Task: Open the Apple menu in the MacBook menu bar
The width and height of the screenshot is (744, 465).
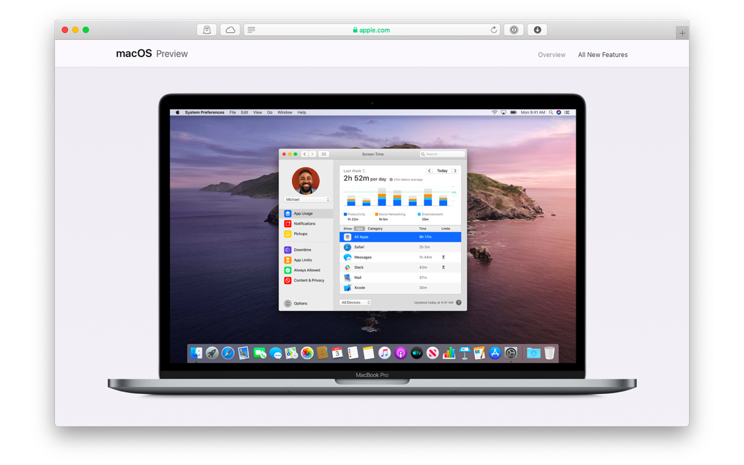Action: (x=178, y=113)
